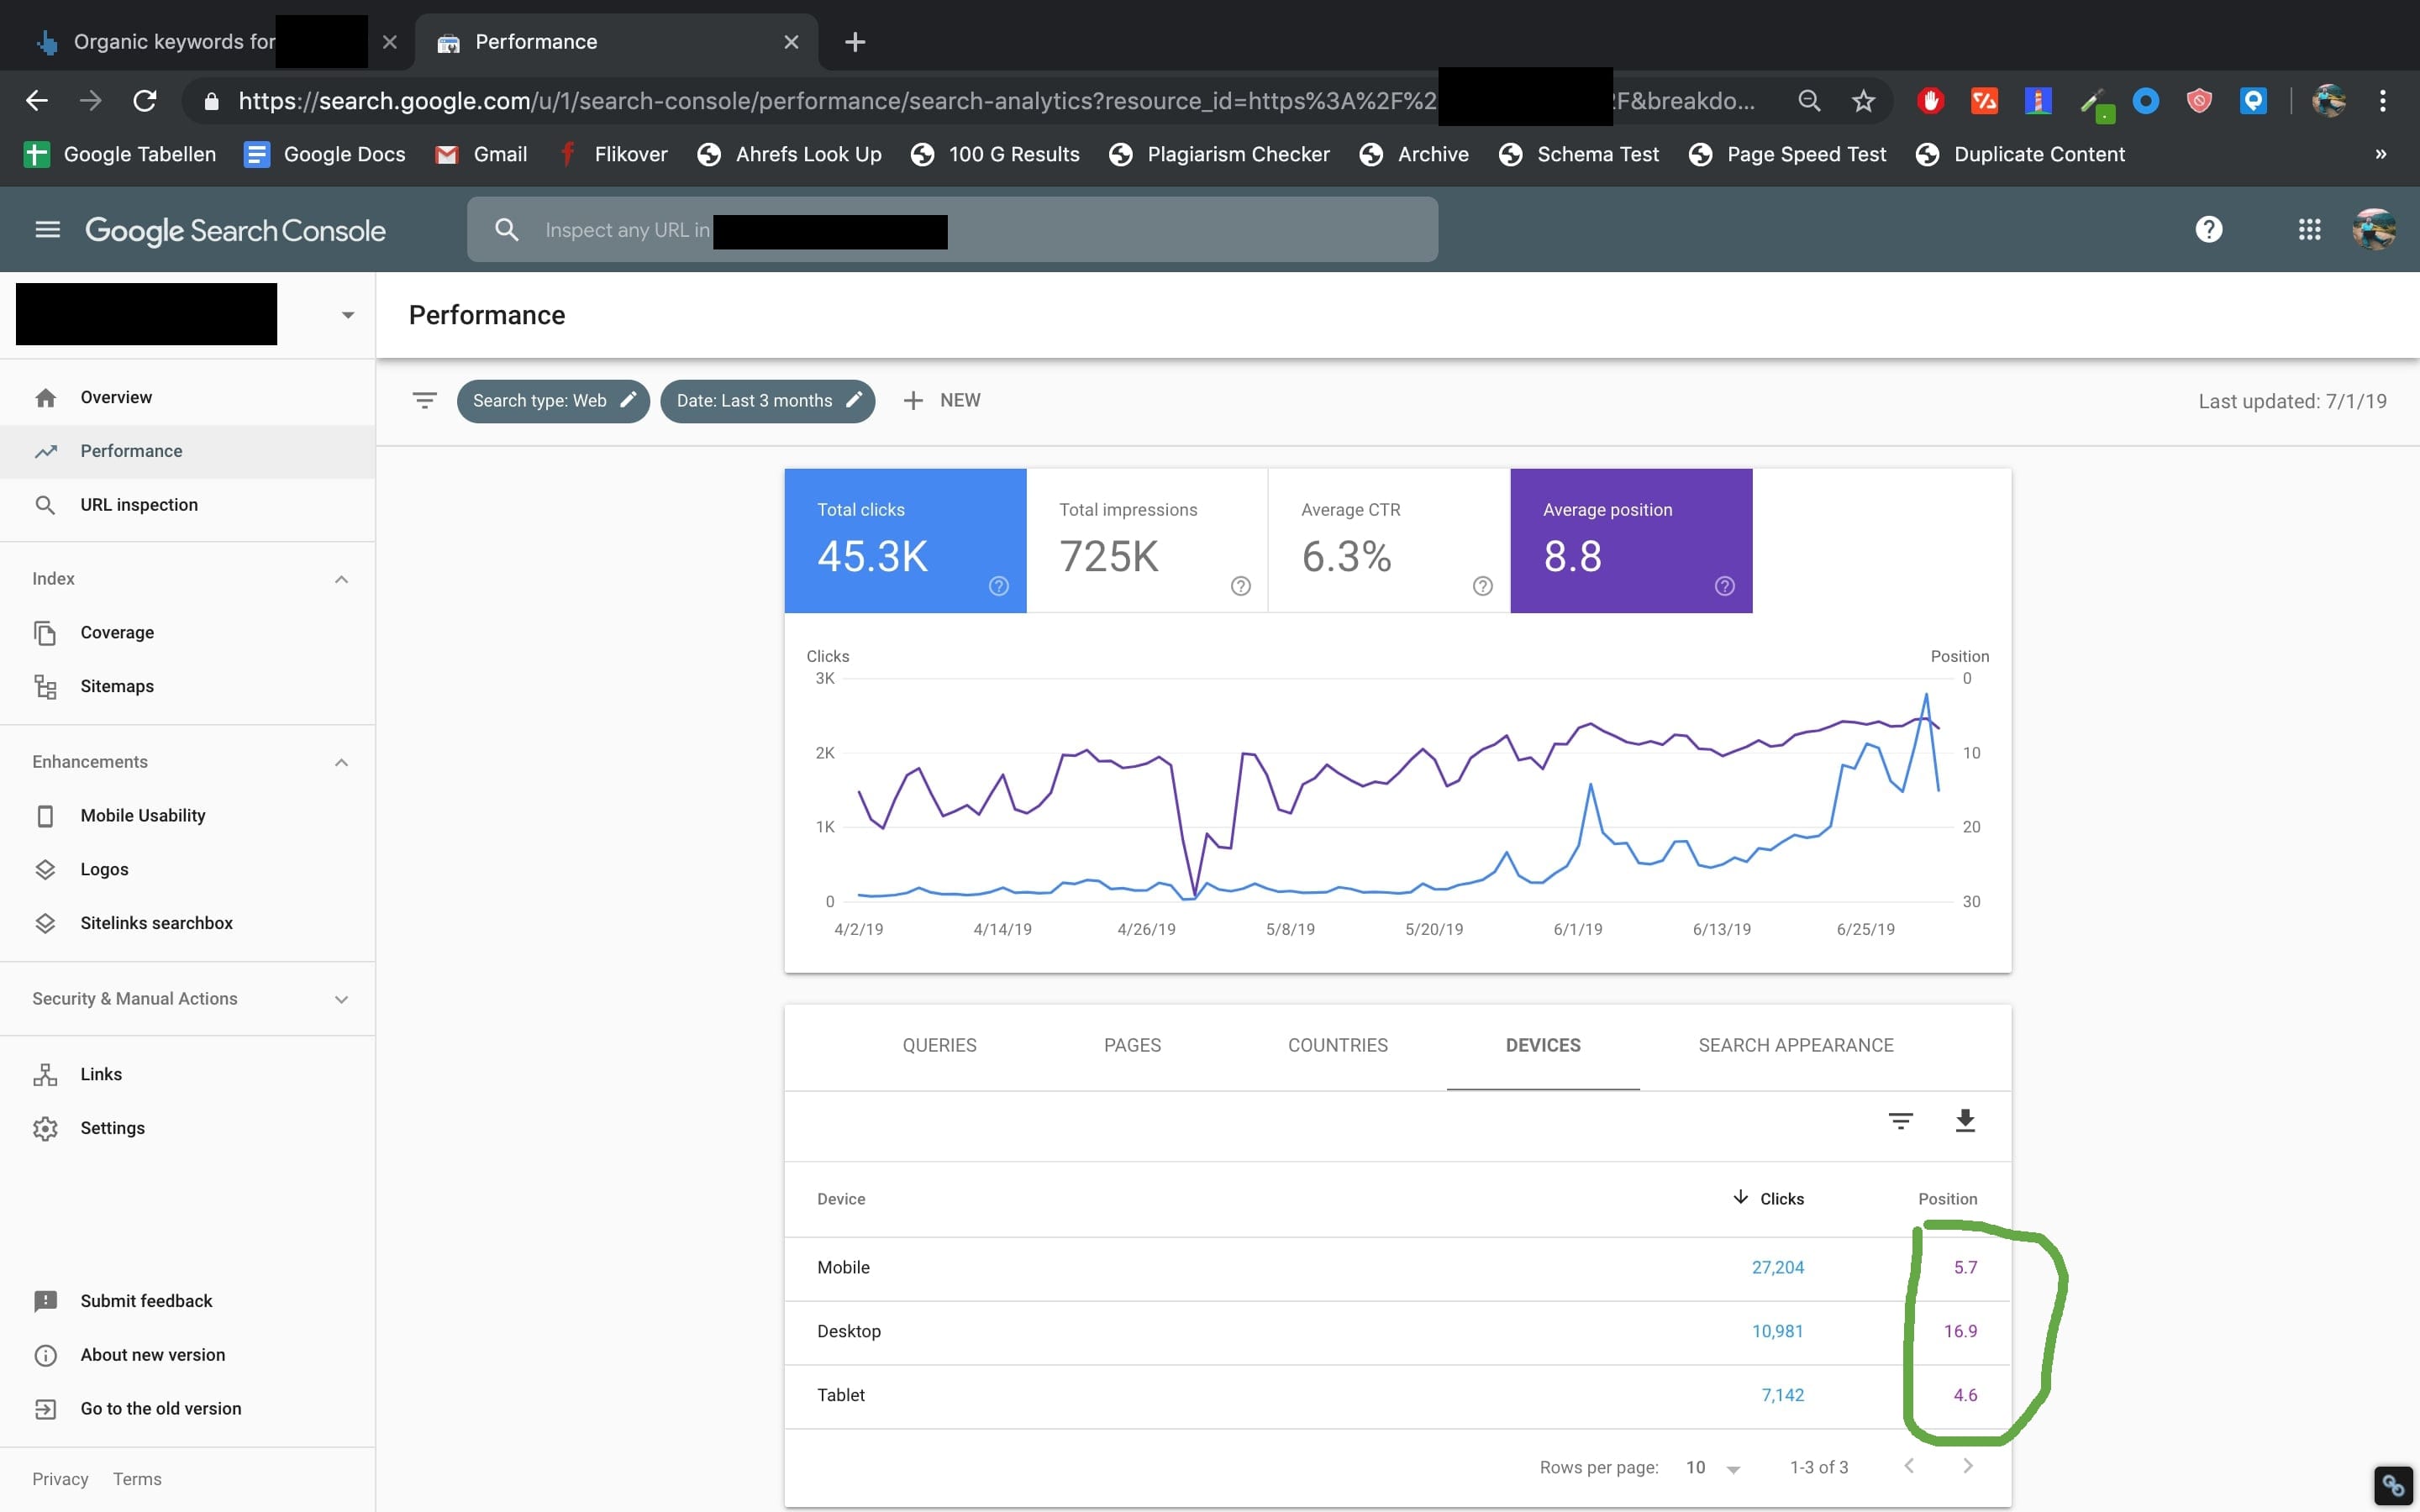Open the Rows per page dropdown
This screenshot has height=1512, width=2420.
pos(1713,1468)
